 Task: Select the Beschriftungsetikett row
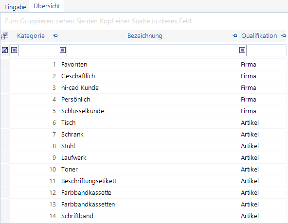tap(148, 181)
